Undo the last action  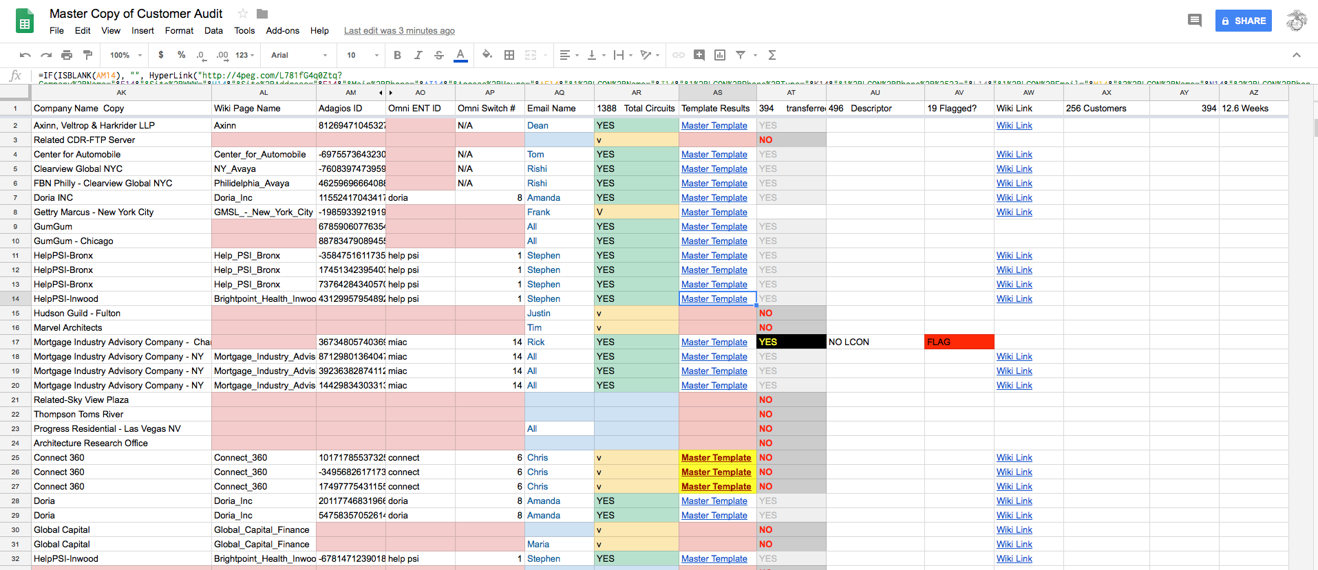click(x=25, y=55)
